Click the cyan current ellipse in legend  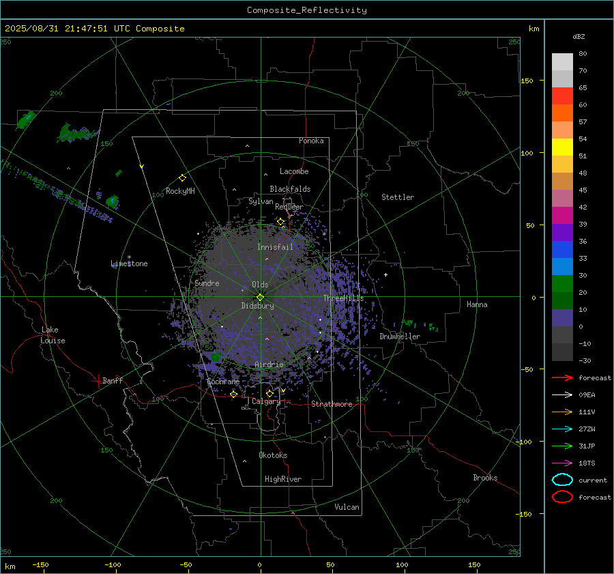pos(562,480)
